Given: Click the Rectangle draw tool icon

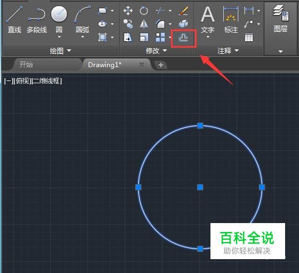Looking at the screenshot, I should coord(102,11).
